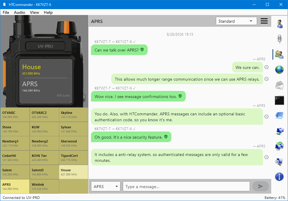Click shield icon on 'Oh good' message
The image size is (288, 201).
point(166,137)
